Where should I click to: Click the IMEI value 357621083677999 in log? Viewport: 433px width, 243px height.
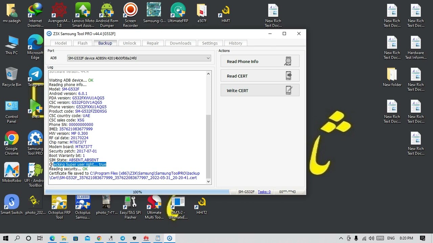point(76,129)
